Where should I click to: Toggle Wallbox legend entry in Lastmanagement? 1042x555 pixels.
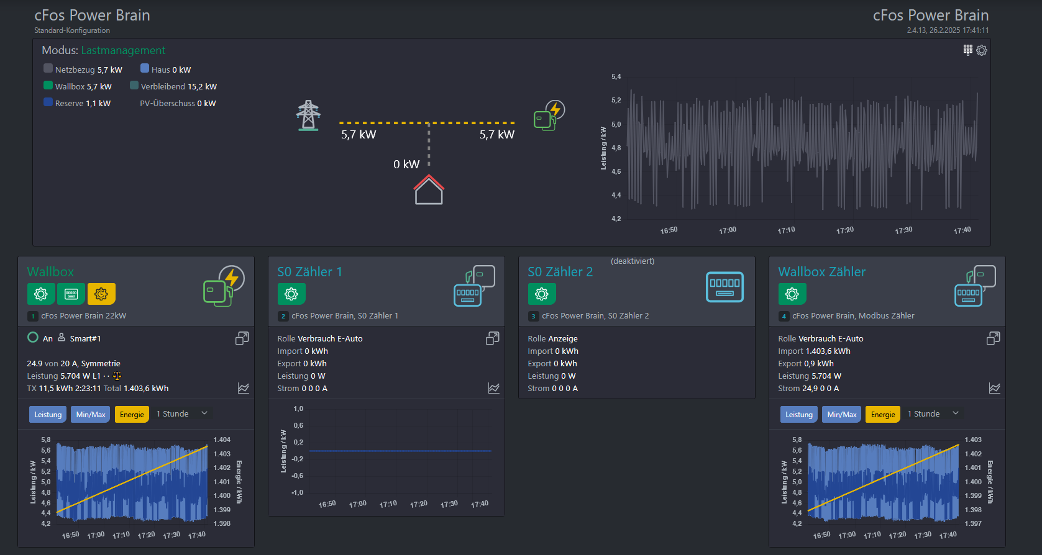tap(78, 86)
